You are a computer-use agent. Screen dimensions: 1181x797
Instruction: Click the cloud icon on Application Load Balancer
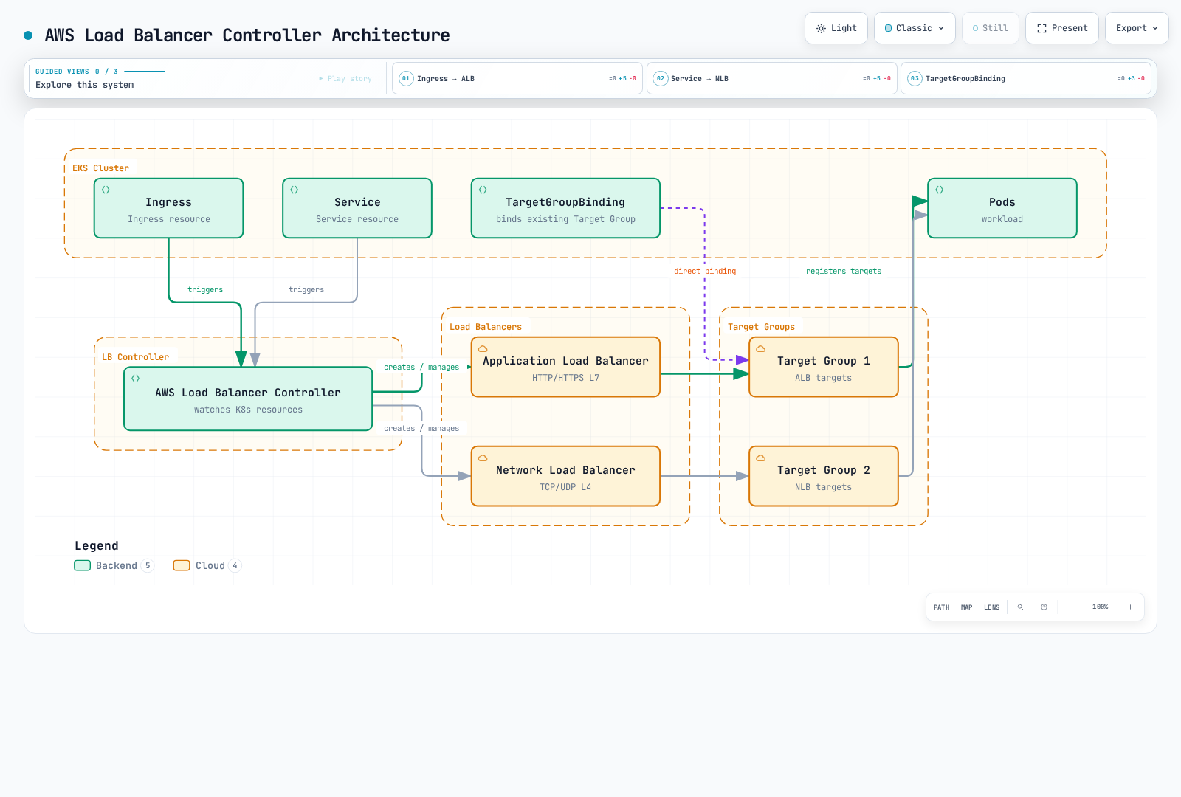pyautogui.click(x=483, y=349)
